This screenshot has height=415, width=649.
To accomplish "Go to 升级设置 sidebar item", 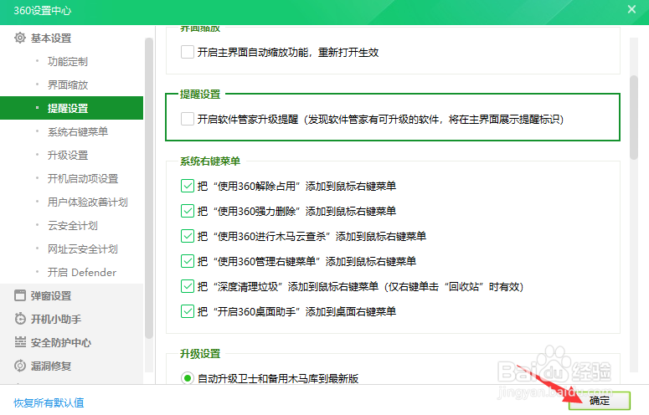I will tap(68, 156).
